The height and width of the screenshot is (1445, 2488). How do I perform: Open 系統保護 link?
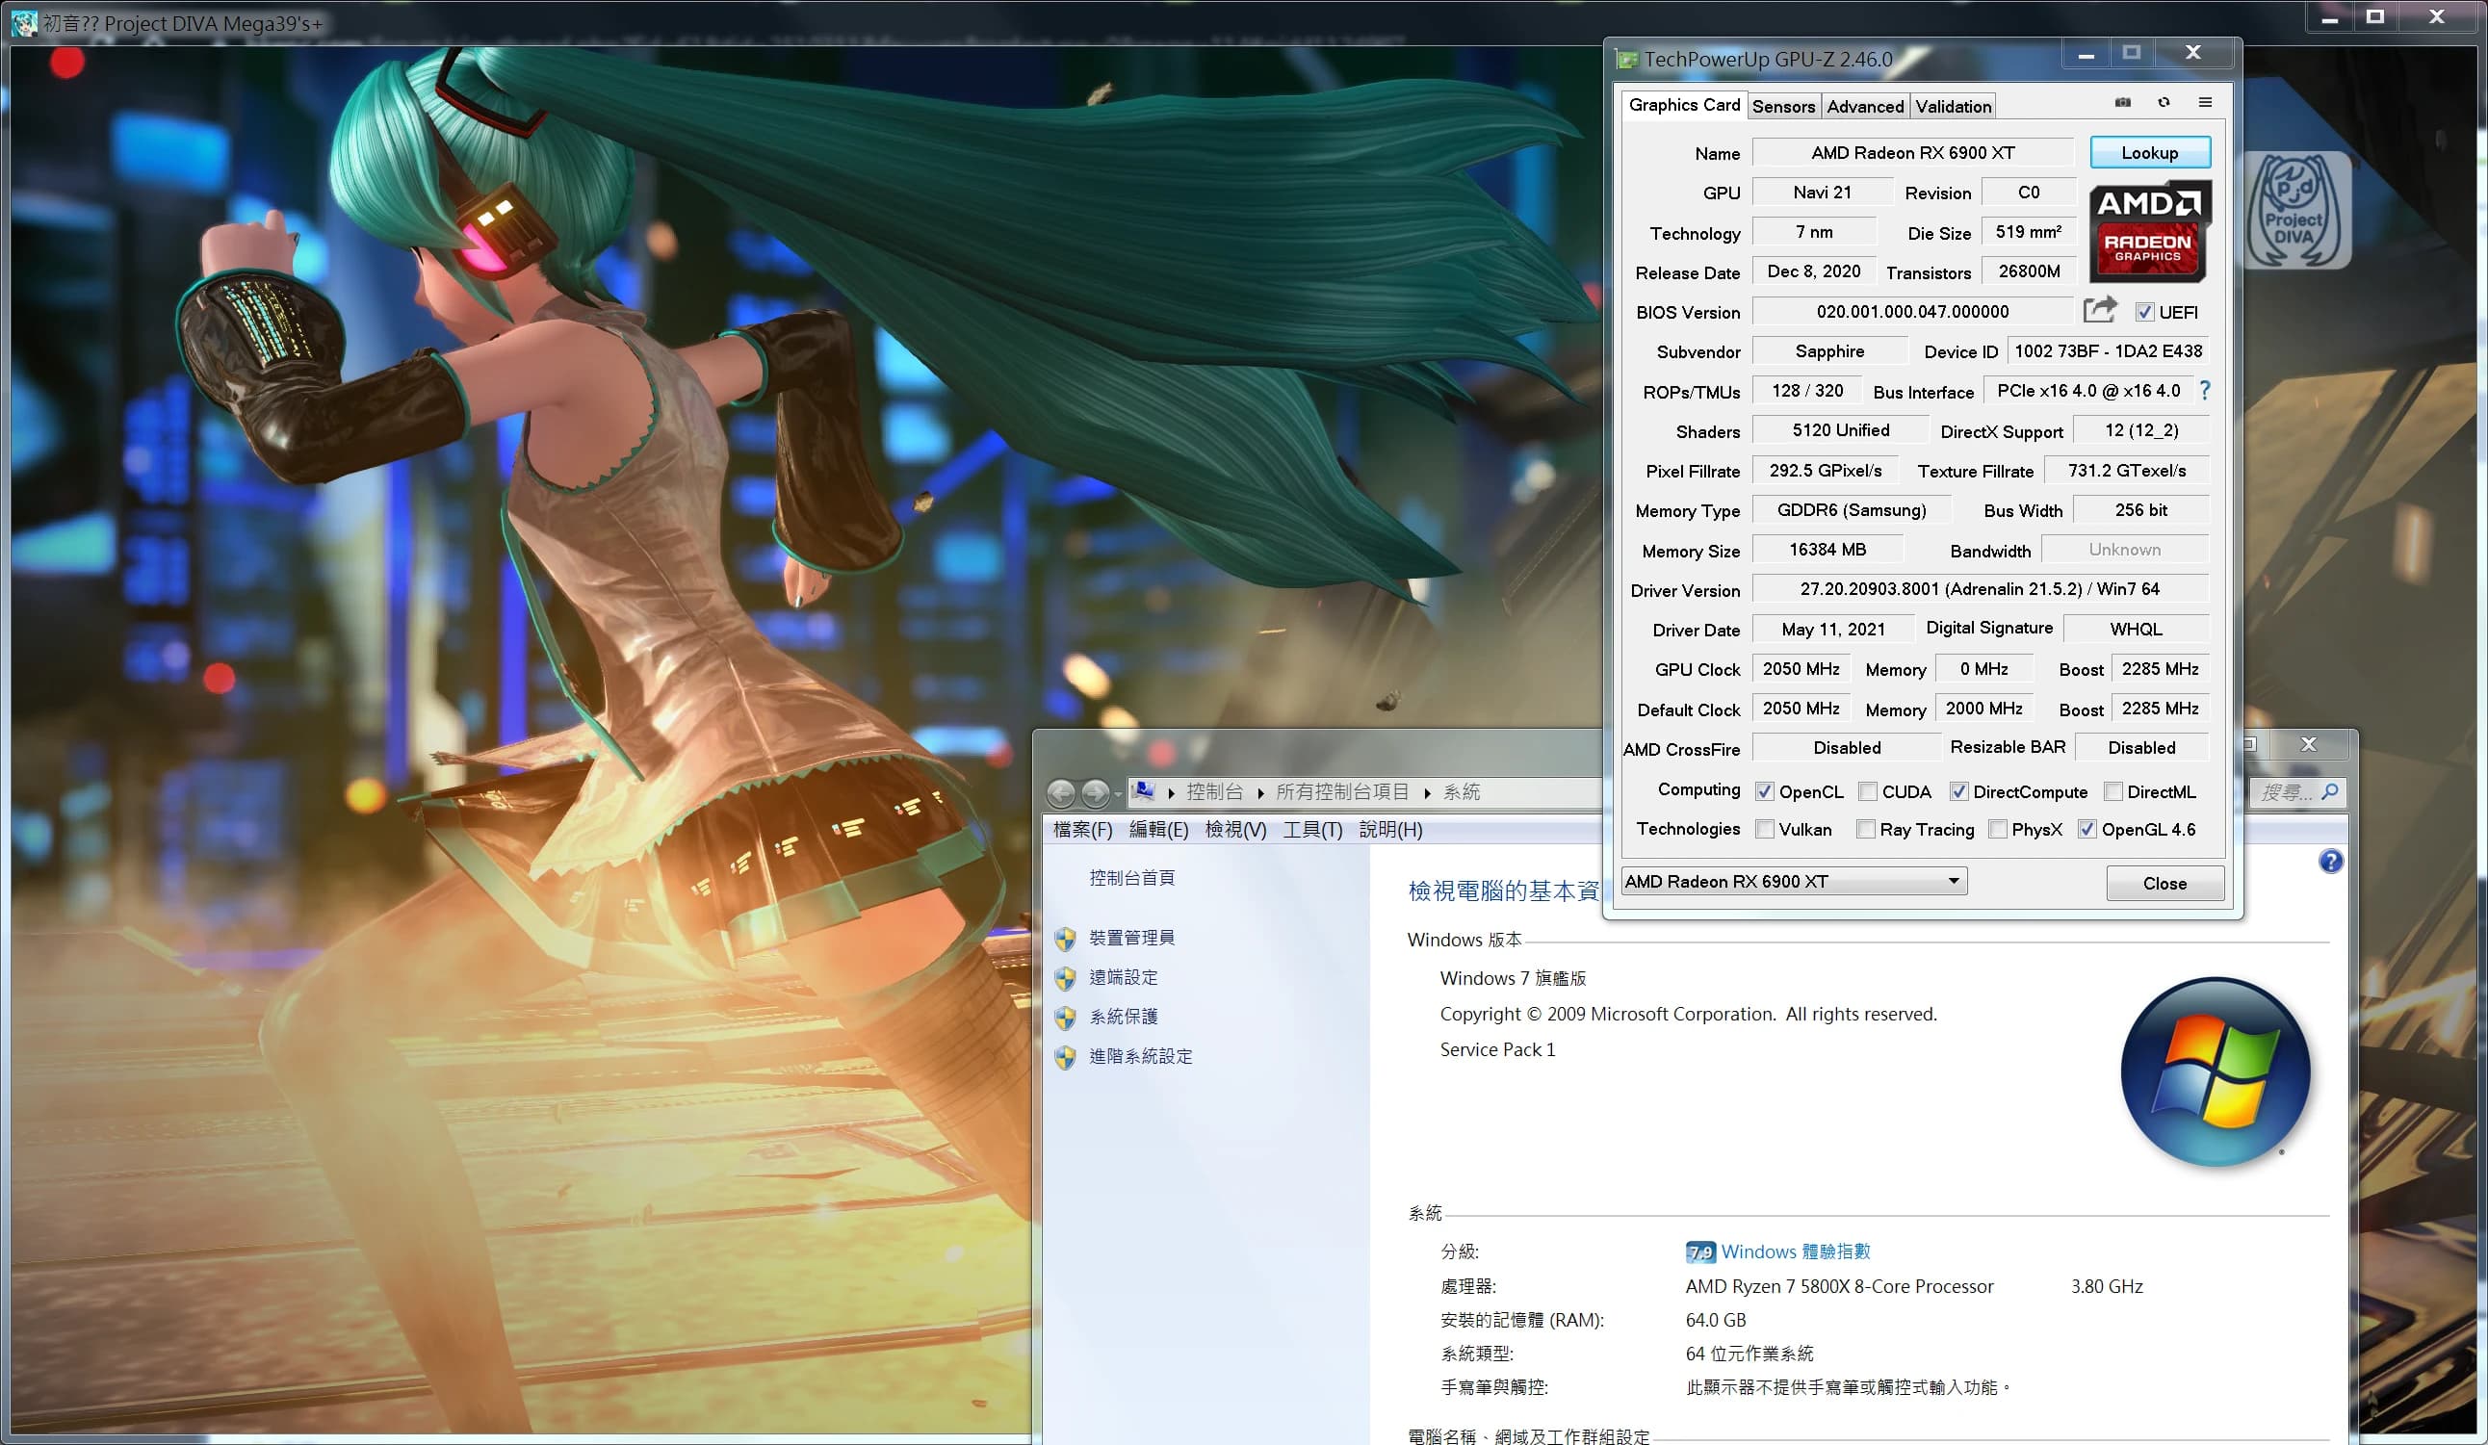(x=1123, y=1017)
